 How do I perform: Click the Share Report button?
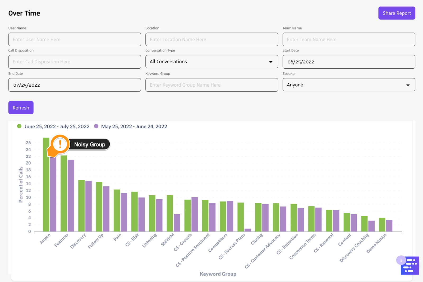[397, 13]
